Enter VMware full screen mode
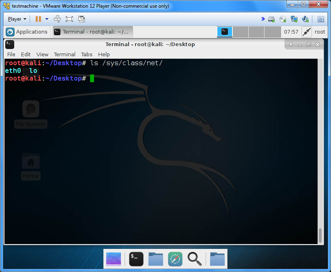This screenshot has height=272, width=331. click(x=69, y=19)
